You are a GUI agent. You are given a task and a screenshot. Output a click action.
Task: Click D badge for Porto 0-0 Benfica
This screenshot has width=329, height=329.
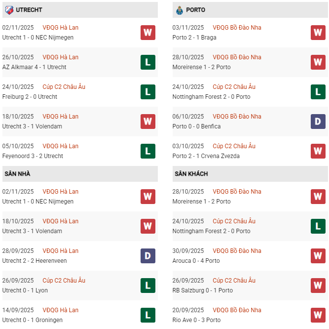[x=318, y=122]
